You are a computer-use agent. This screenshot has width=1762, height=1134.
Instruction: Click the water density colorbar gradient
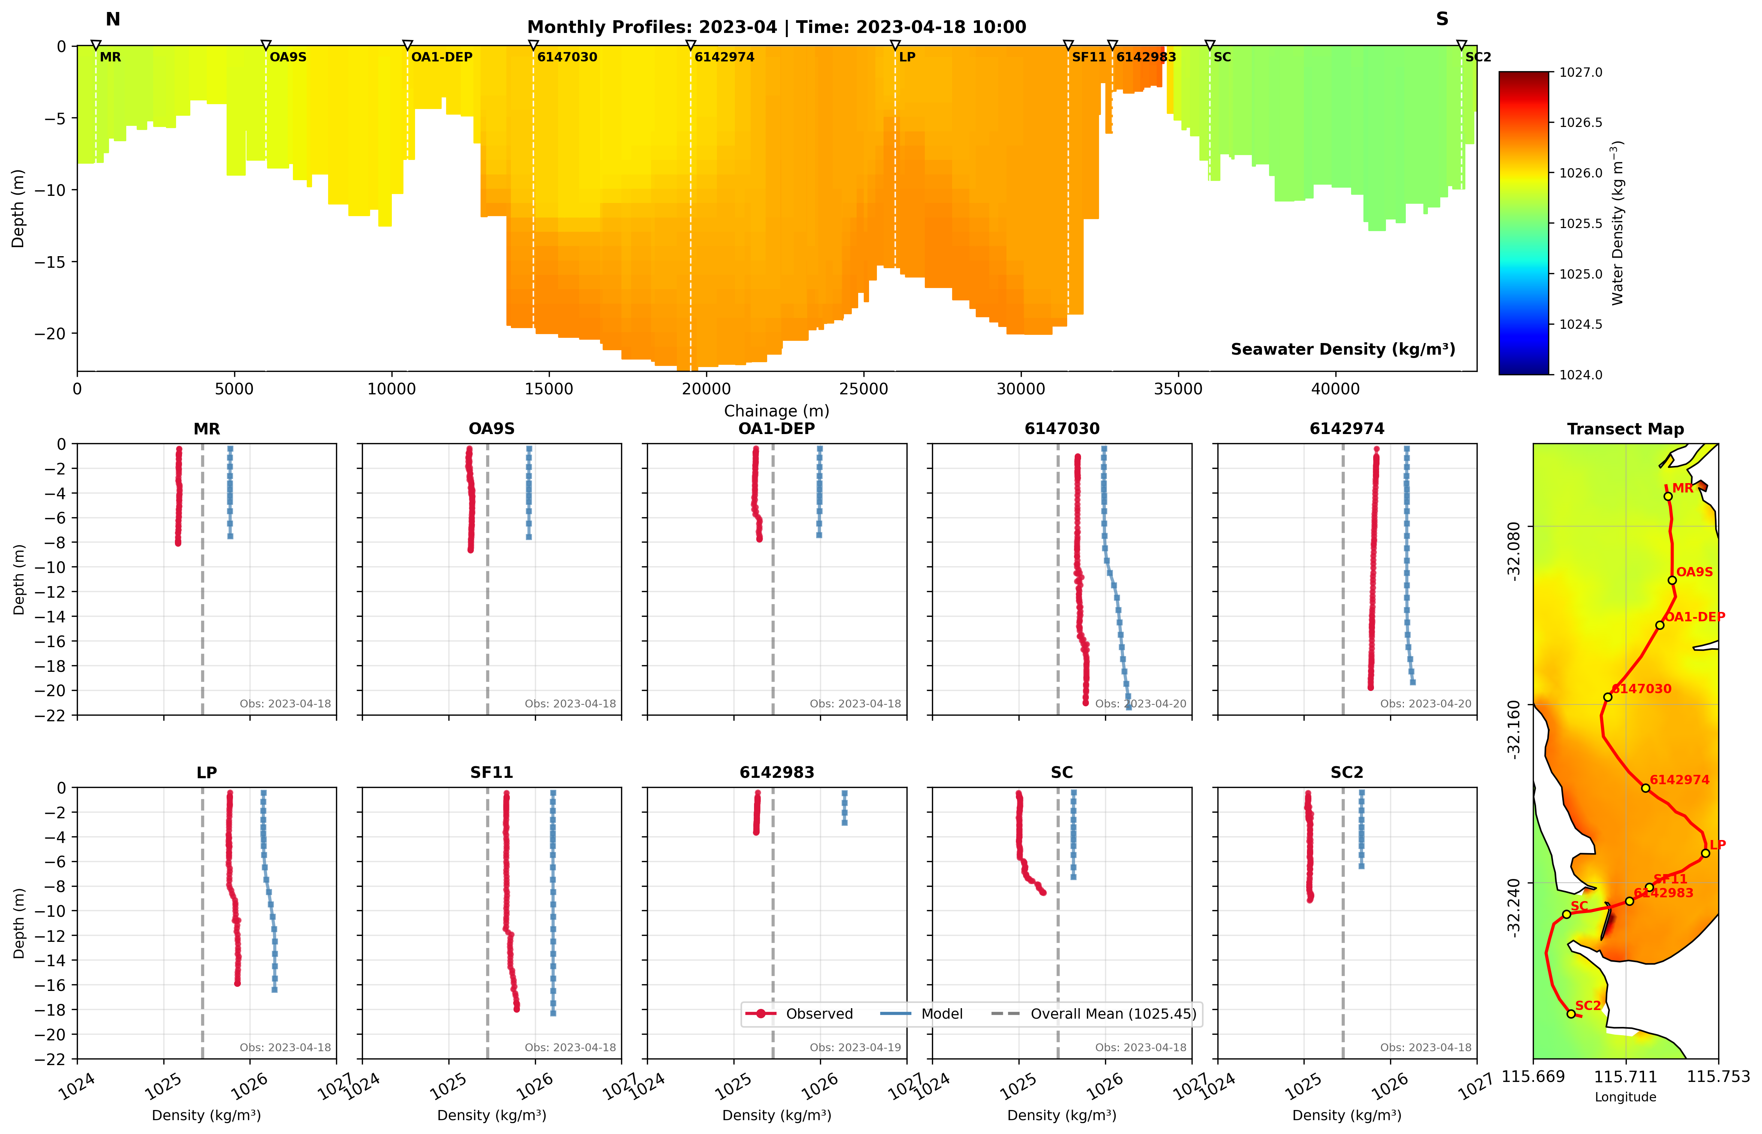pos(1523,223)
